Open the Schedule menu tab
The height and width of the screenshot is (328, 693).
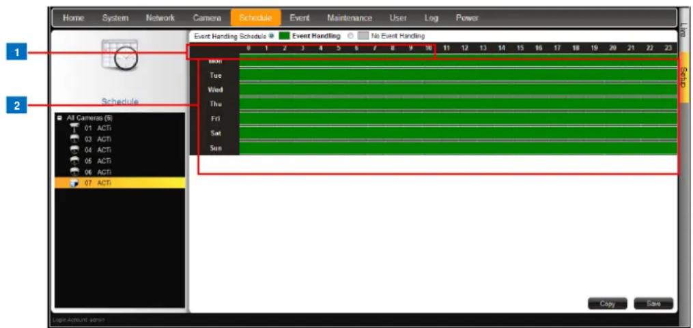(255, 18)
